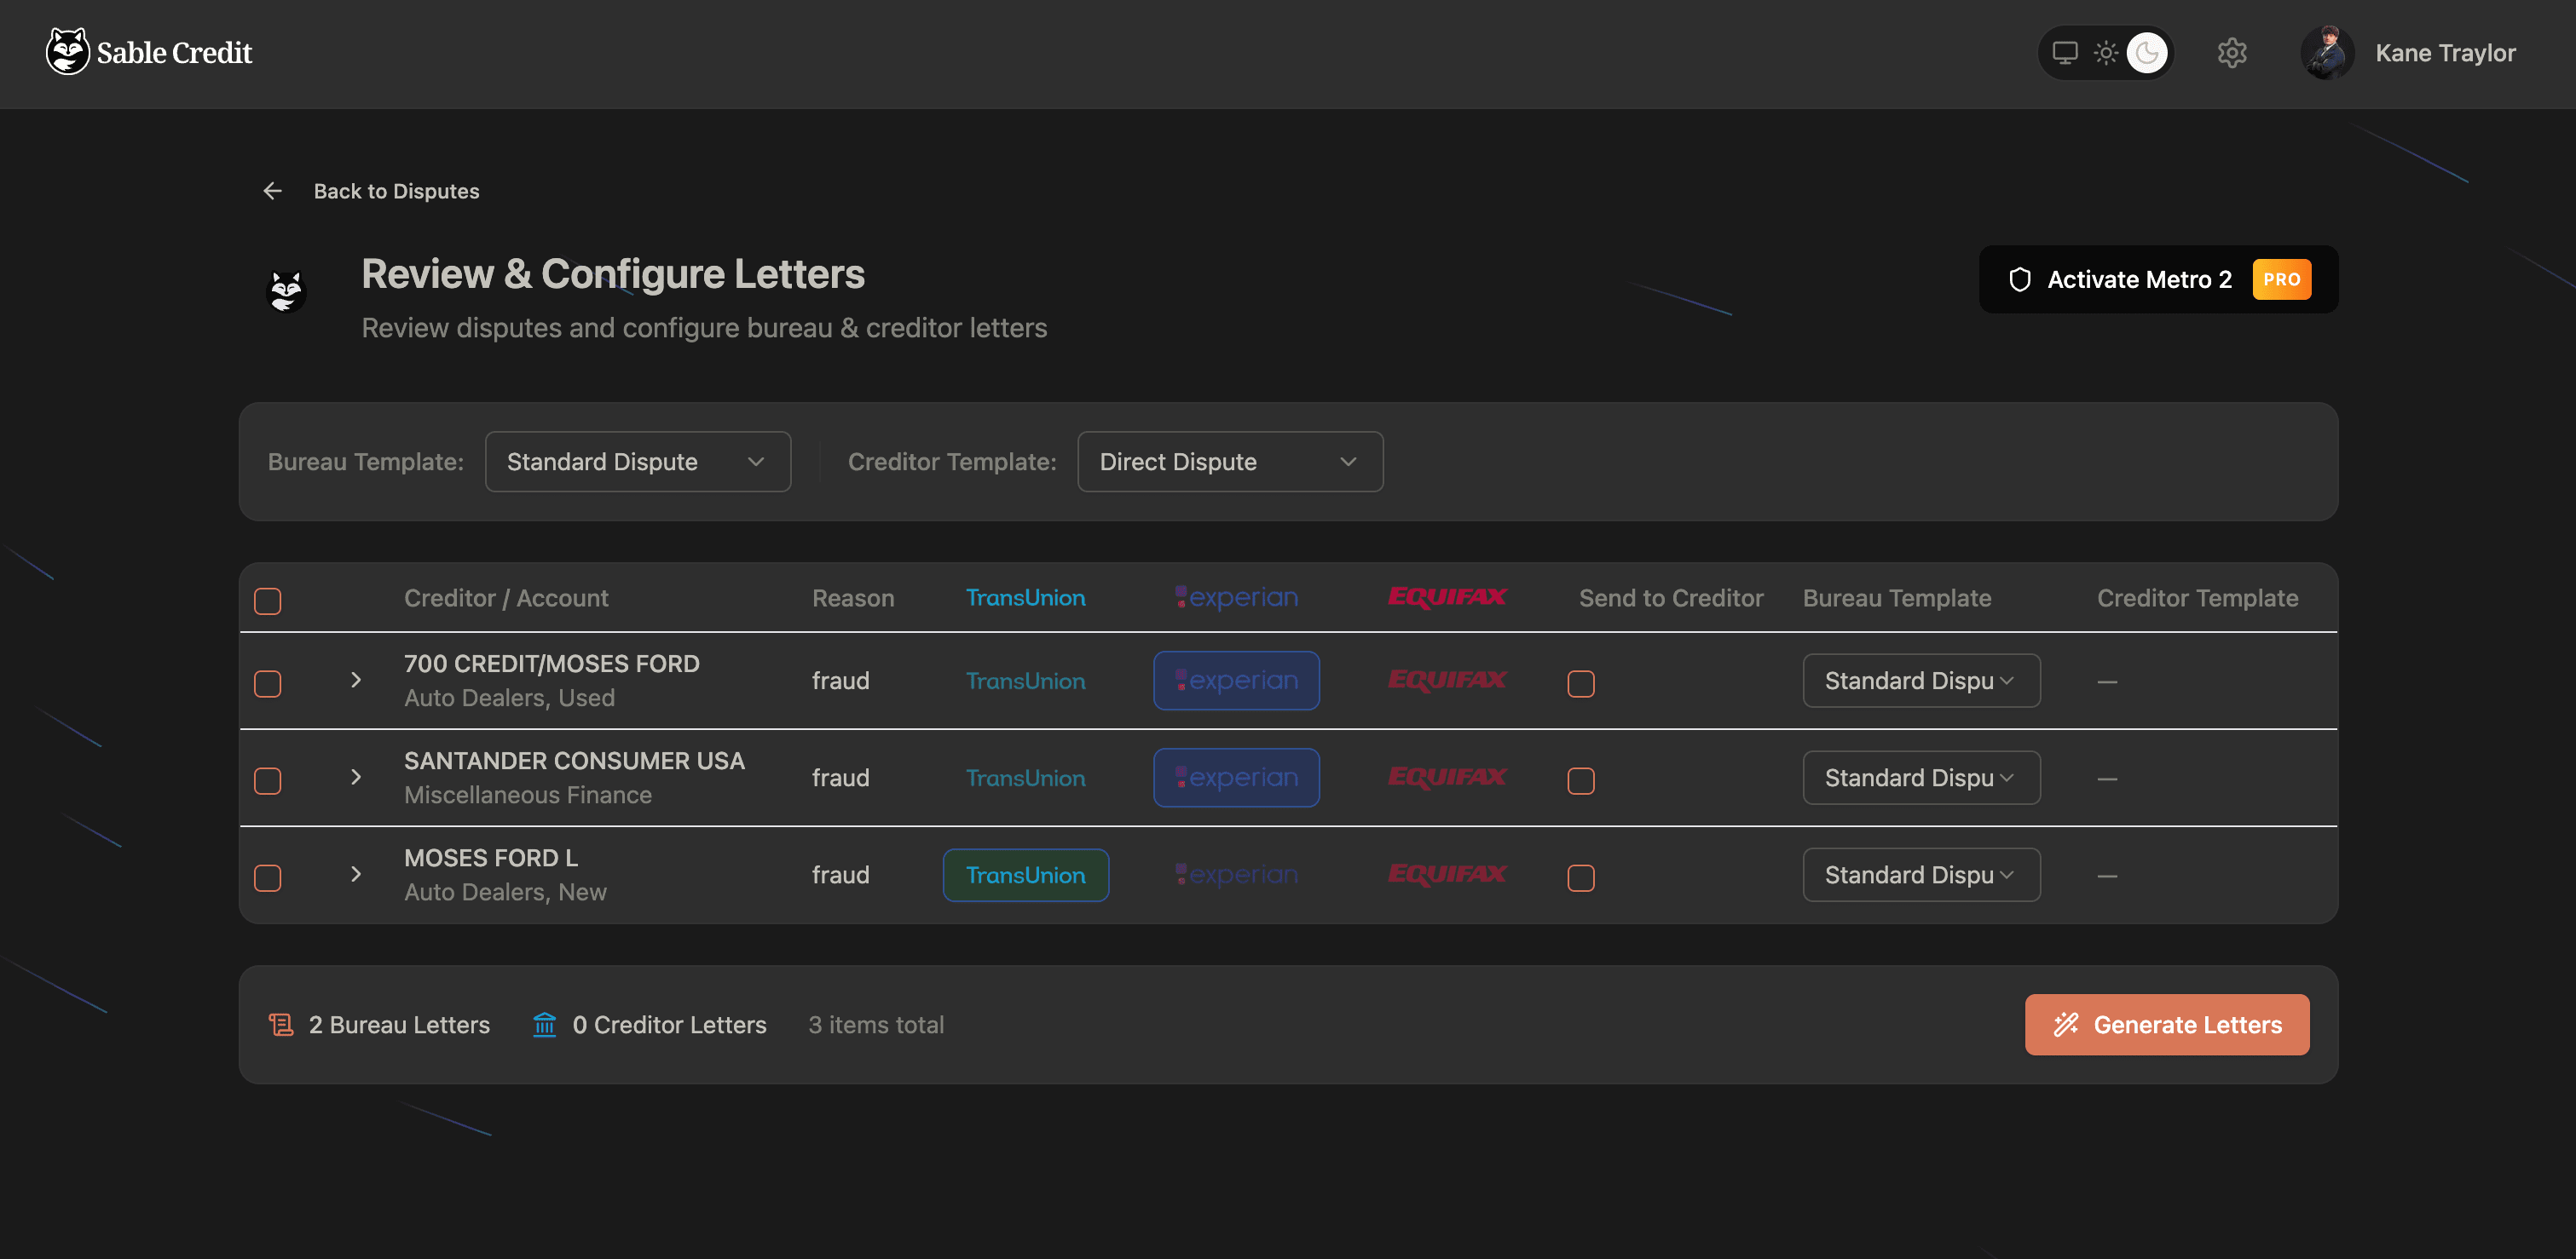Open Kane Traylor profile avatar
This screenshot has width=2576, height=1259.
(x=2326, y=53)
